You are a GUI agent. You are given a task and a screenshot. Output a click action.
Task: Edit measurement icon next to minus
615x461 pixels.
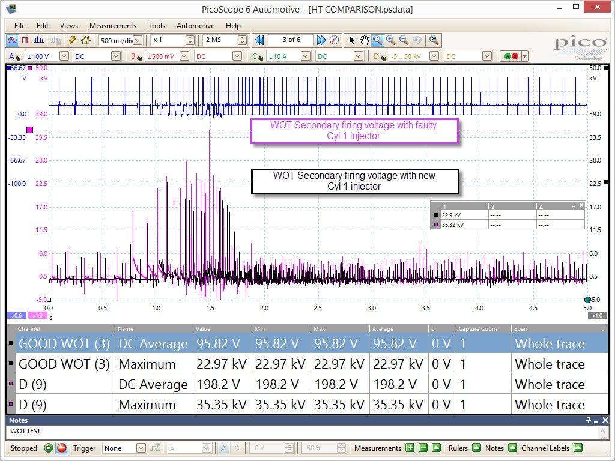coord(436,448)
